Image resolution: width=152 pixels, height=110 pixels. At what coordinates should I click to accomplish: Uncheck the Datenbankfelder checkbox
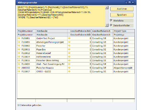(111, 25)
